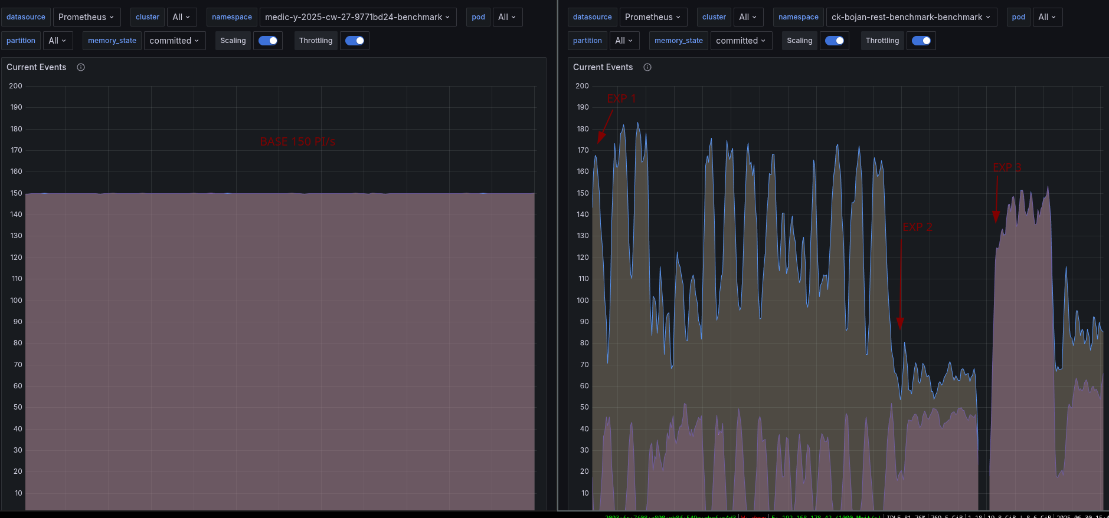Open committed memory_state dropdown in right dashboard
The height and width of the screenshot is (518, 1109).
pyautogui.click(x=741, y=41)
